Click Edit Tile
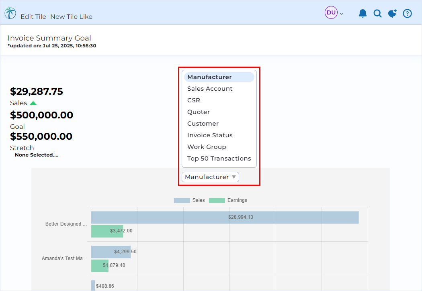Image resolution: width=422 pixels, height=291 pixels. click(x=33, y=17)
